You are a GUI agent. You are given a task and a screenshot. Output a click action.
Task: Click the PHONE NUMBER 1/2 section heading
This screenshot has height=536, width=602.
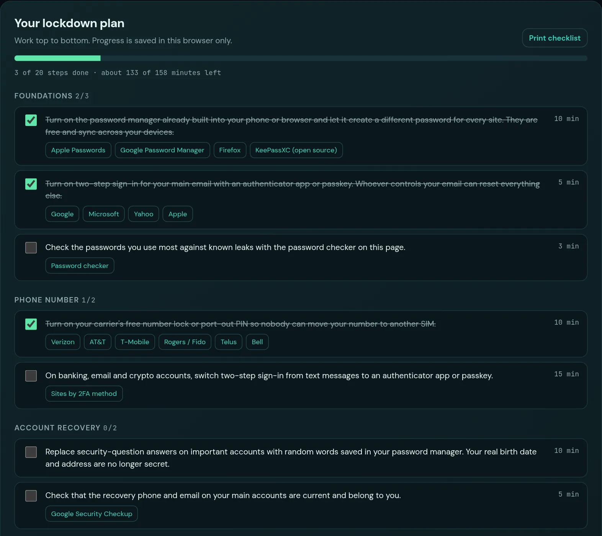55,300
